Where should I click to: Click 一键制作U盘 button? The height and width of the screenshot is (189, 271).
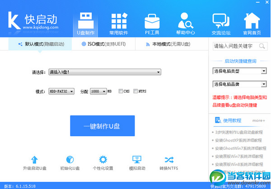click(x=103, y=126)
